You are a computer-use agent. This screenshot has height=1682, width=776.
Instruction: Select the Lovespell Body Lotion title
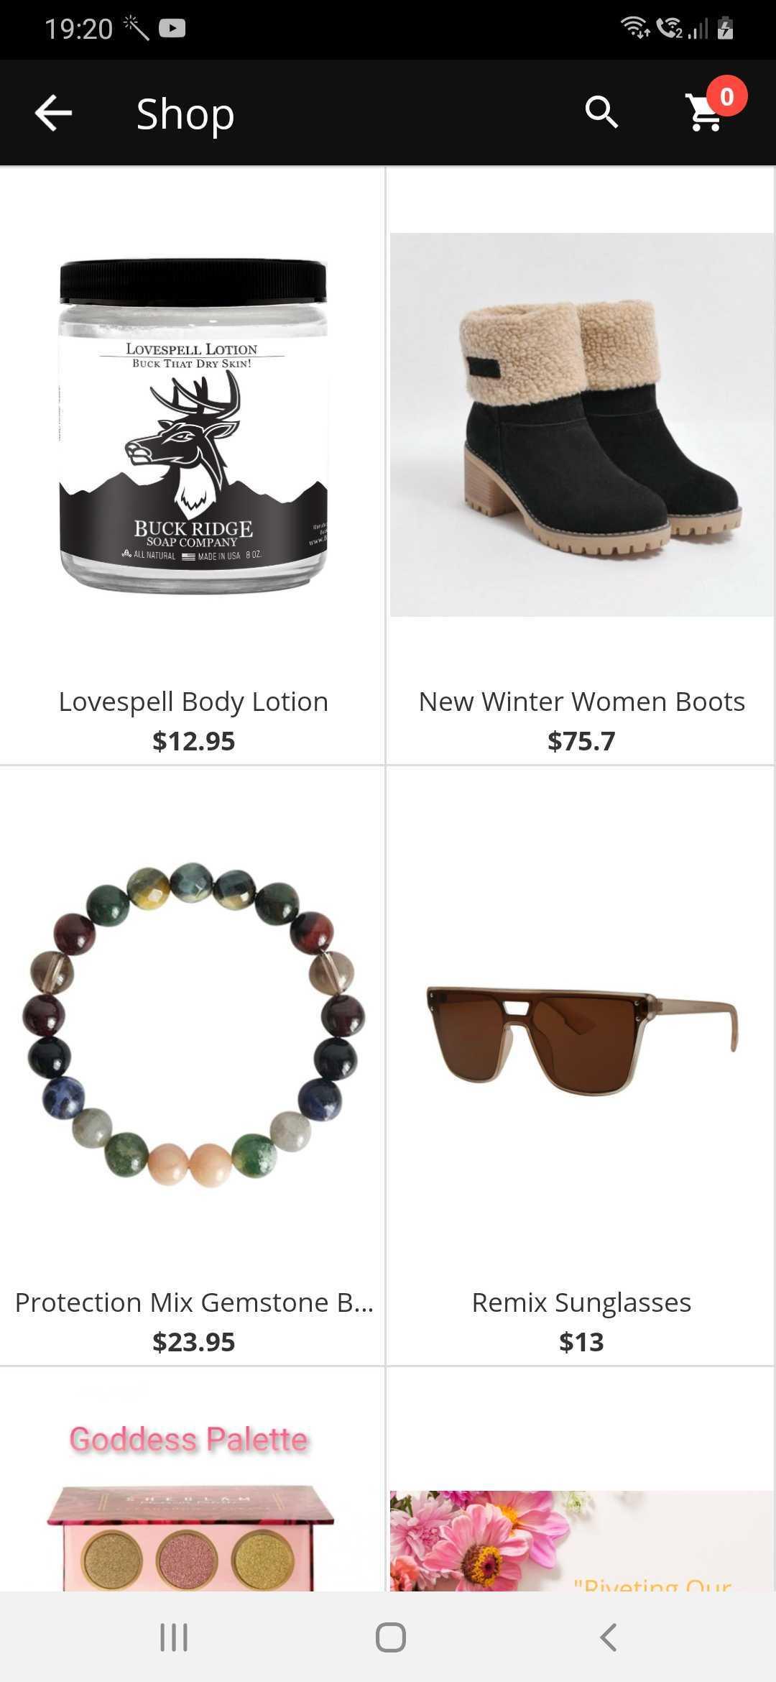pos(193,702)
